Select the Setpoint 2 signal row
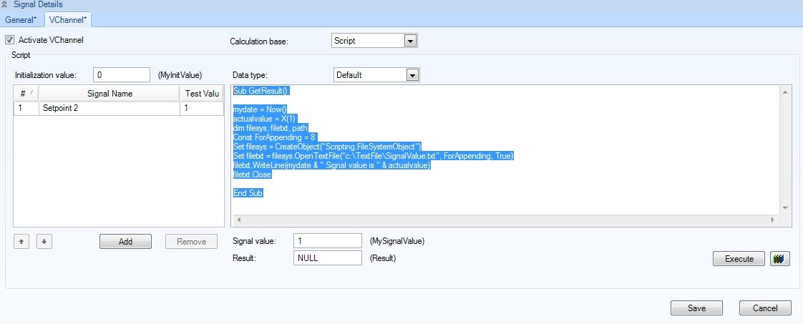This screenshot has height=324, width=803. [x=107, y=108]
